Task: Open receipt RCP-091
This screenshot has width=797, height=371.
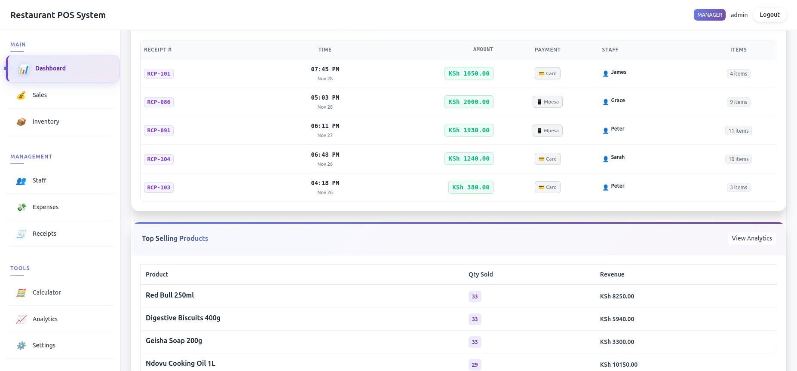Action: coord(159,131)
